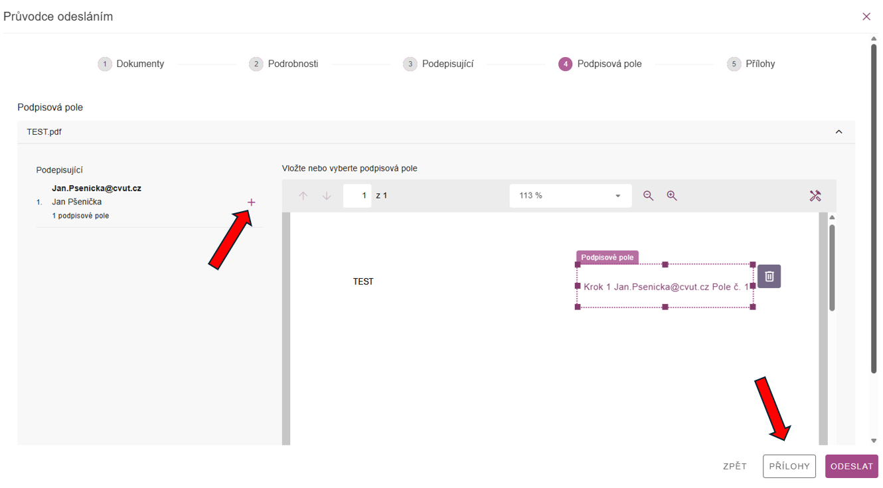Open the 113 % zoom level dropdown

click(570, 196)
